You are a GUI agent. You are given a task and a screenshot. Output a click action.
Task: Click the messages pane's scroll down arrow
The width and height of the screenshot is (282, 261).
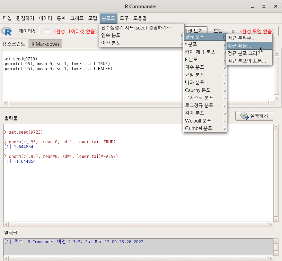pos(276,253)
